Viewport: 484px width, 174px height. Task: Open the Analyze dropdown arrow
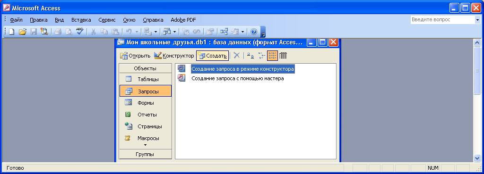pos(175,32)
